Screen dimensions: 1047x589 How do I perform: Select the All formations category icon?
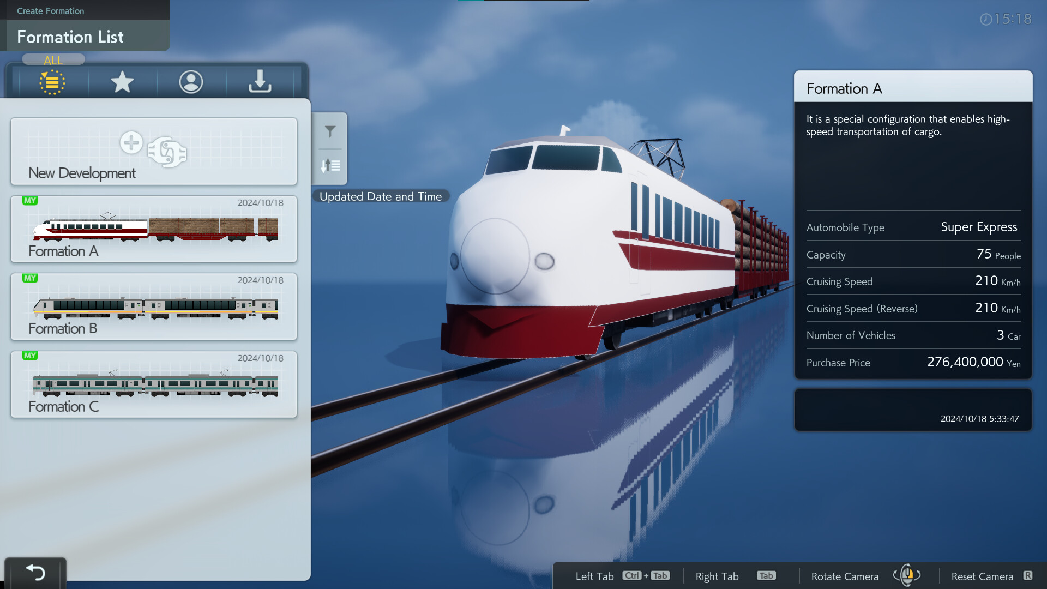[52, 81]
